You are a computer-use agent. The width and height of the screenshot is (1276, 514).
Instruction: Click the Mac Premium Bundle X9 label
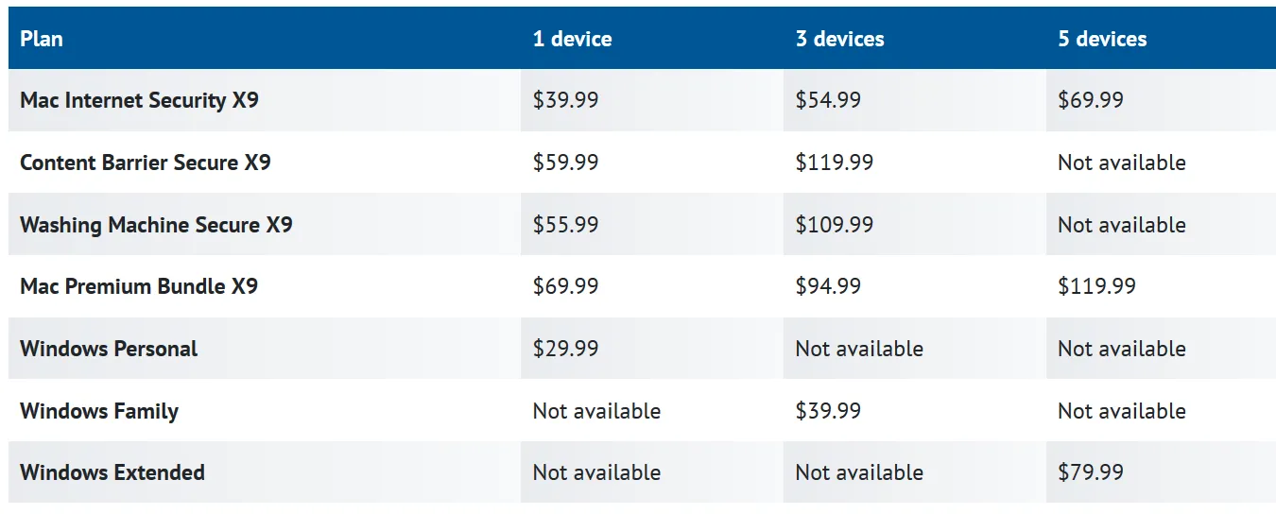point(139,286)
